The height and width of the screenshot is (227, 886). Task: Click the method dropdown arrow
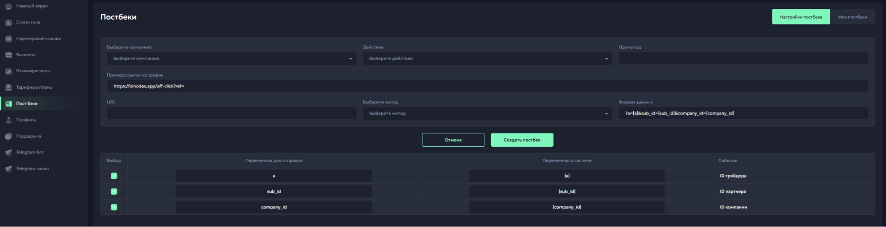coord(606,114)
